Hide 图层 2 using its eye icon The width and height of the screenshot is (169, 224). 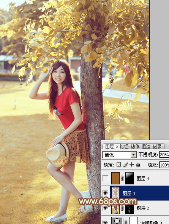tap(105, 208)
